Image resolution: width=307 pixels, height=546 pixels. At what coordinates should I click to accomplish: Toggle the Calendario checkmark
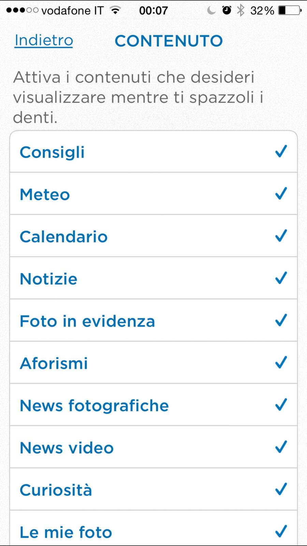point(281,236)
